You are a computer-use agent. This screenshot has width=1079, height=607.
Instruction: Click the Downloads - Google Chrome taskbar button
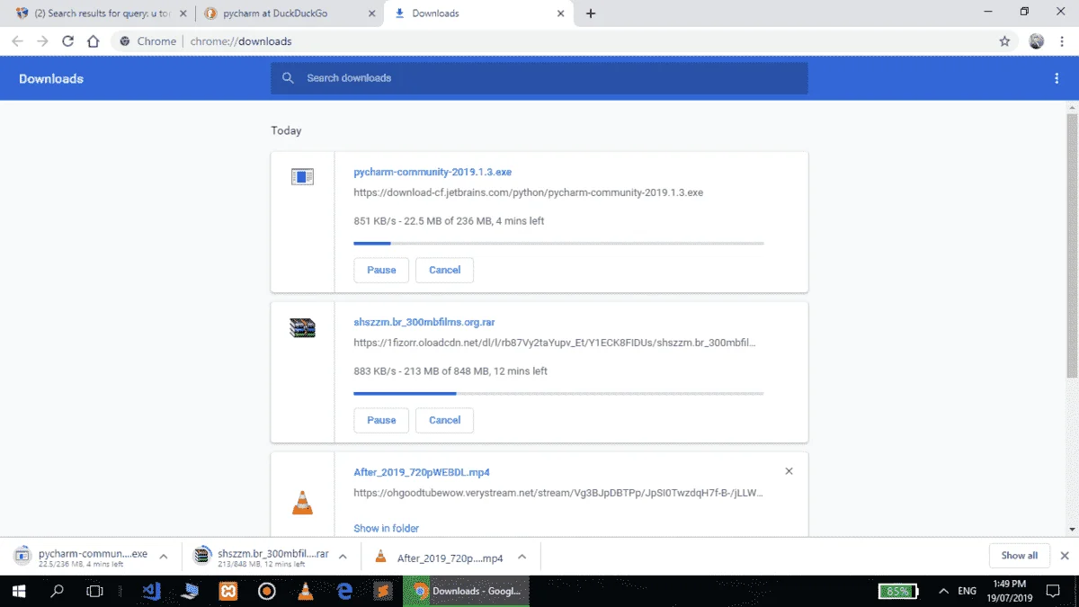pyautogui.click(x=465, y=591)
